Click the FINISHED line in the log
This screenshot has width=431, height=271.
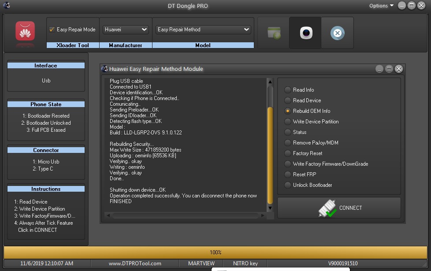pos(121,201)
